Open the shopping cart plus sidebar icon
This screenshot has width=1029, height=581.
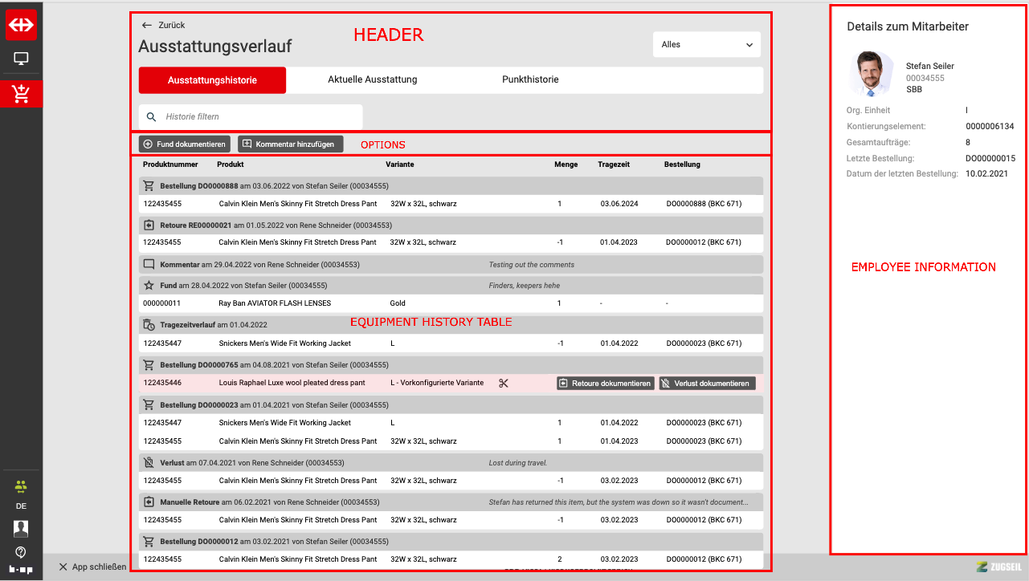tap(21, 94)
